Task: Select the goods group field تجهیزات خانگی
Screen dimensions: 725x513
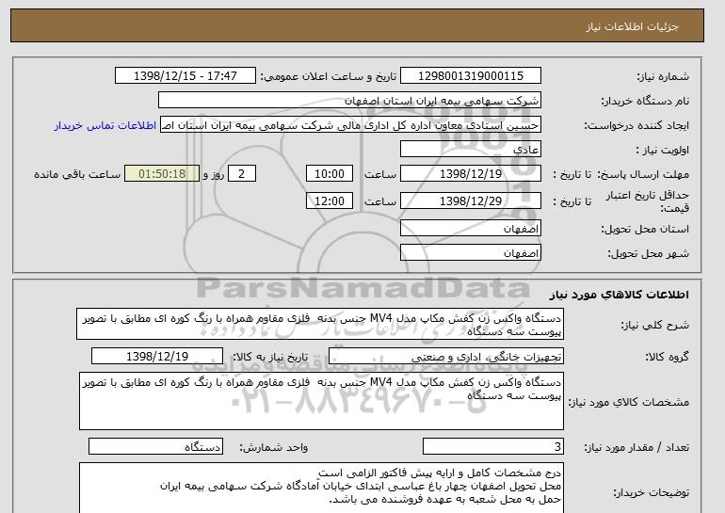Action: [x=445, y=357]
